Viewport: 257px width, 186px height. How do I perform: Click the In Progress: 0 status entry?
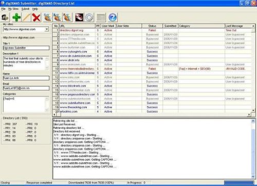coord(136,183)
